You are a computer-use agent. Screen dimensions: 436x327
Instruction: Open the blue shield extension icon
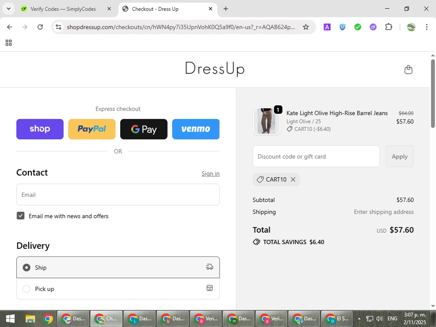pos(342,27)
